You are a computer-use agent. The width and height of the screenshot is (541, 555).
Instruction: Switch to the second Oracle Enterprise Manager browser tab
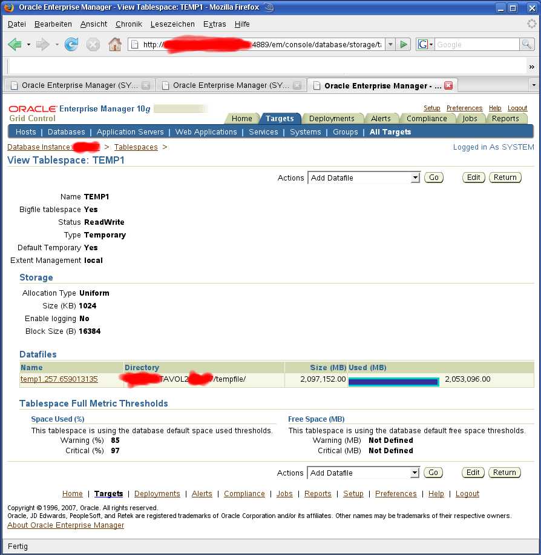(231, 85)
